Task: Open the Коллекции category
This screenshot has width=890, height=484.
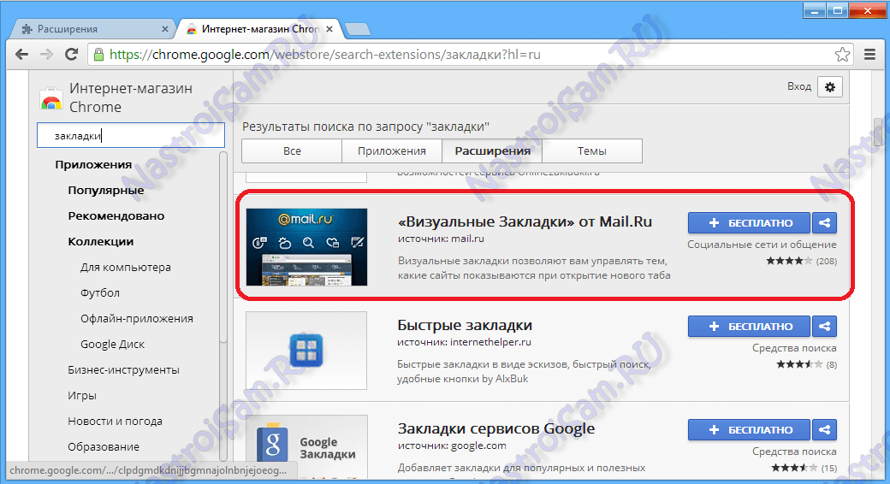Action: 101,241
